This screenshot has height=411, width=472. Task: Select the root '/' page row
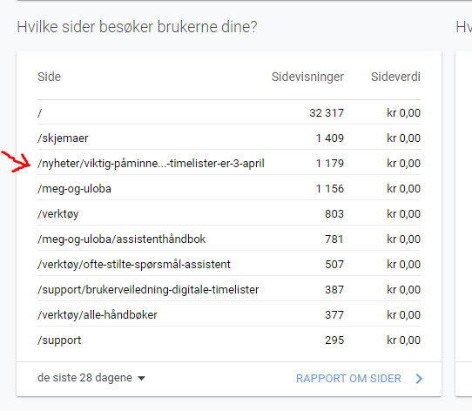point(229,113)
